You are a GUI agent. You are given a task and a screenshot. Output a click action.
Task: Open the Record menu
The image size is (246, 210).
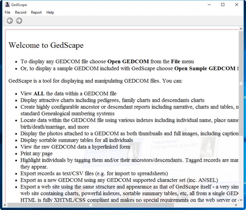(21, 12)
